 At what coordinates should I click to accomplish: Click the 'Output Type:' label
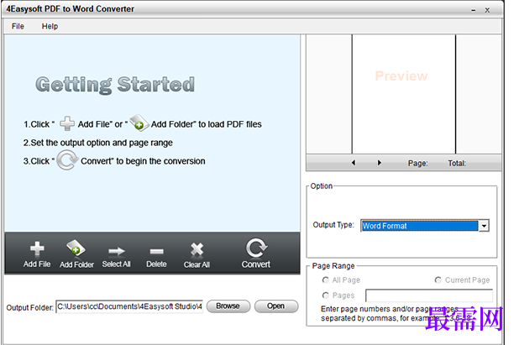click(333, 225)
